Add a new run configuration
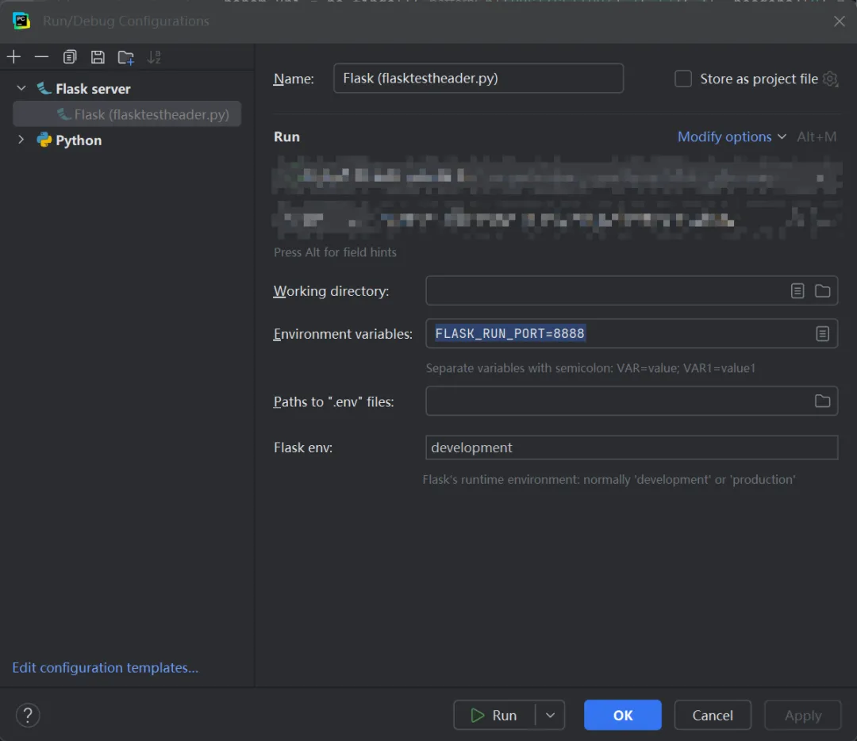The image size is (857, 741). coord(13,57)
